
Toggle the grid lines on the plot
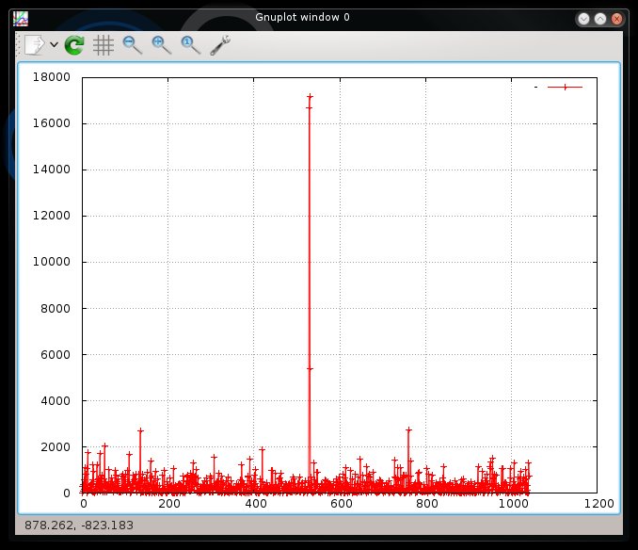click(x=104, y=44)
